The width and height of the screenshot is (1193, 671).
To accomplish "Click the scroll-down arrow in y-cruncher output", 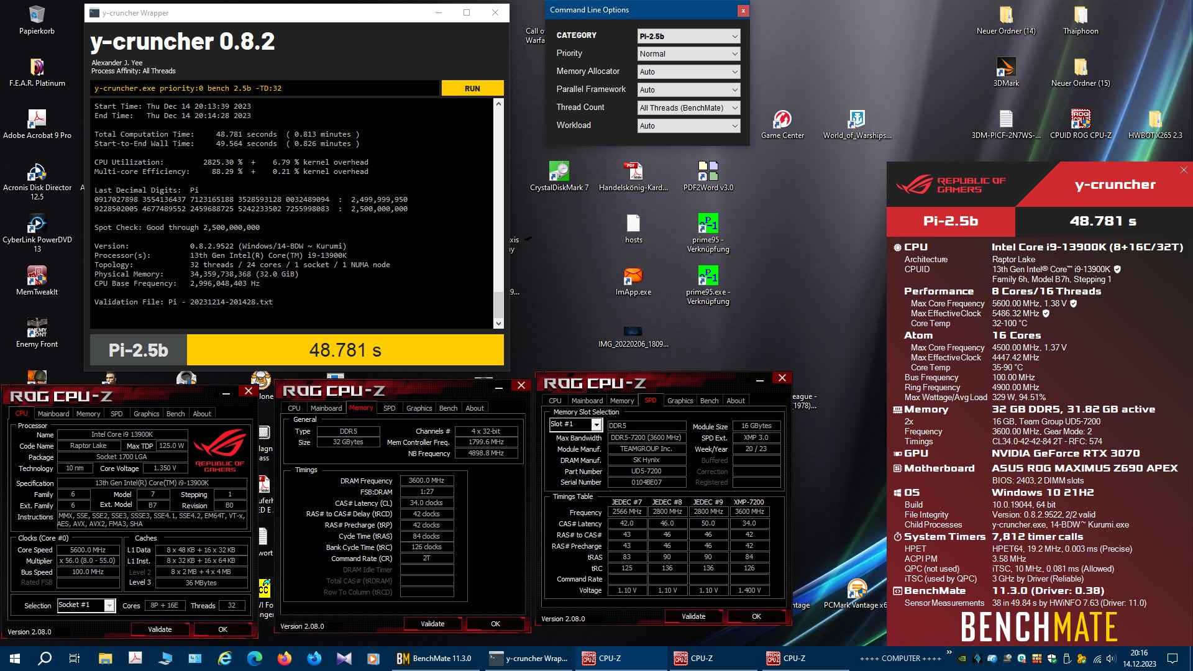I will tap(498, 324).
